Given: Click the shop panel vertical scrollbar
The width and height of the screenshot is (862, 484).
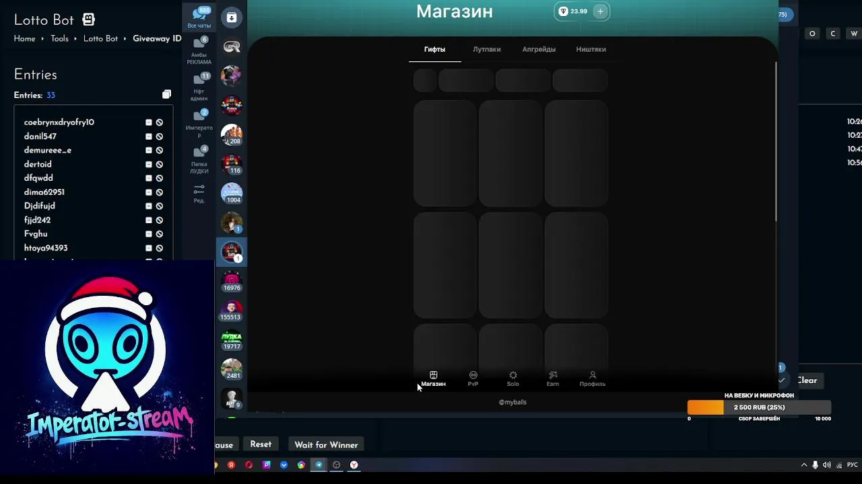Looking at the screenshot, I should pos(776,142).
